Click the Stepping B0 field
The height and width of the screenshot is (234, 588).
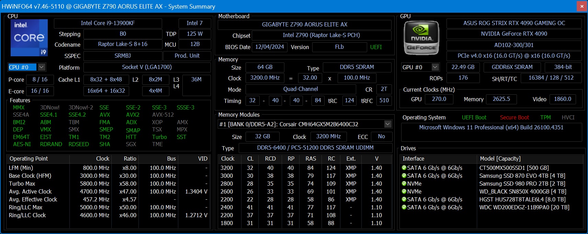click(x=123, y=34)
